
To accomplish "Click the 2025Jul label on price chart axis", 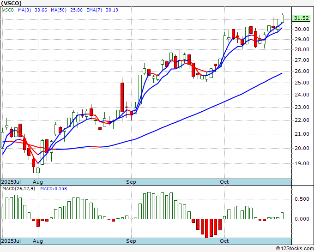I will (11, 182).
